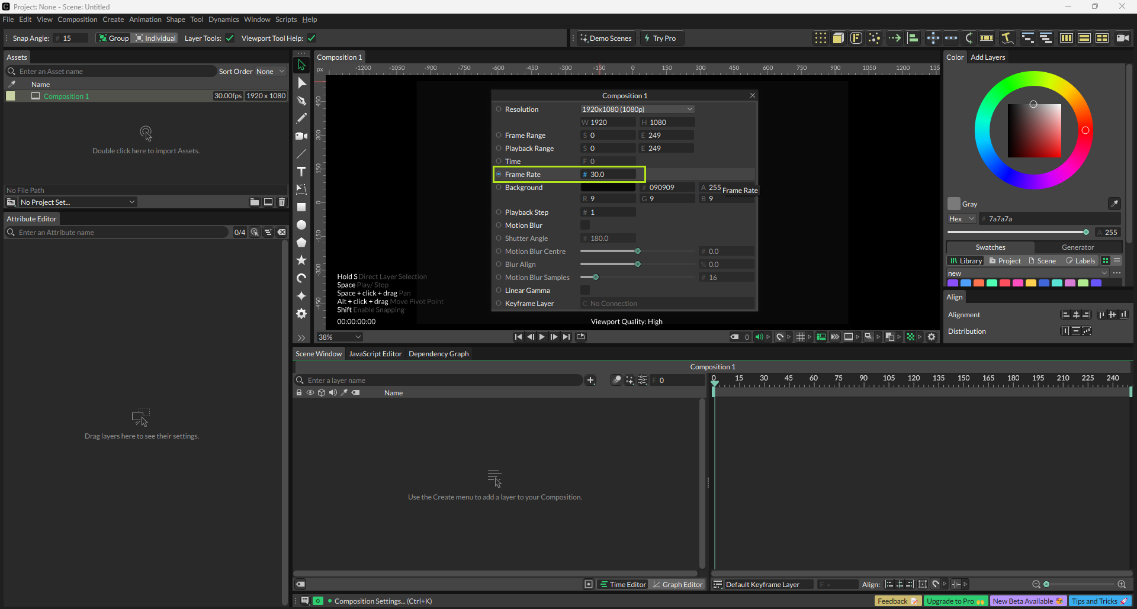Viewport: 1137px width, 609px height.
Task: Select the Text tool in the toolbar
Action: point(301,172)
